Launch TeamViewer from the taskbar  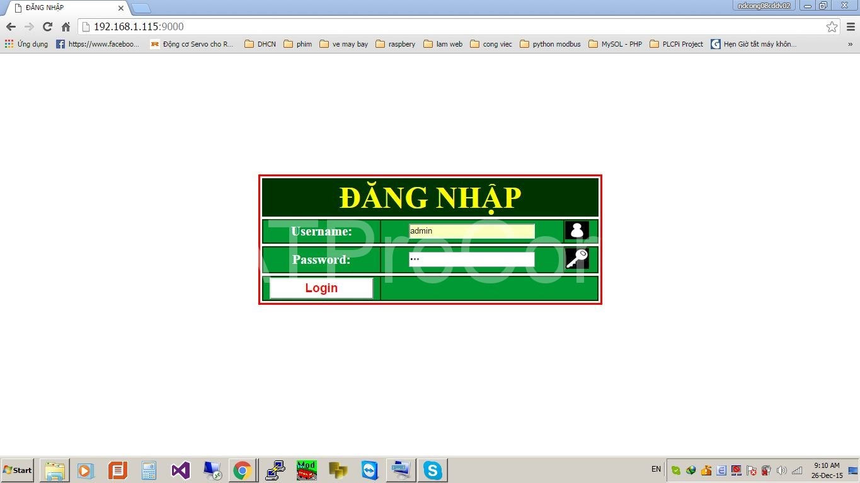tap(369, 470)
